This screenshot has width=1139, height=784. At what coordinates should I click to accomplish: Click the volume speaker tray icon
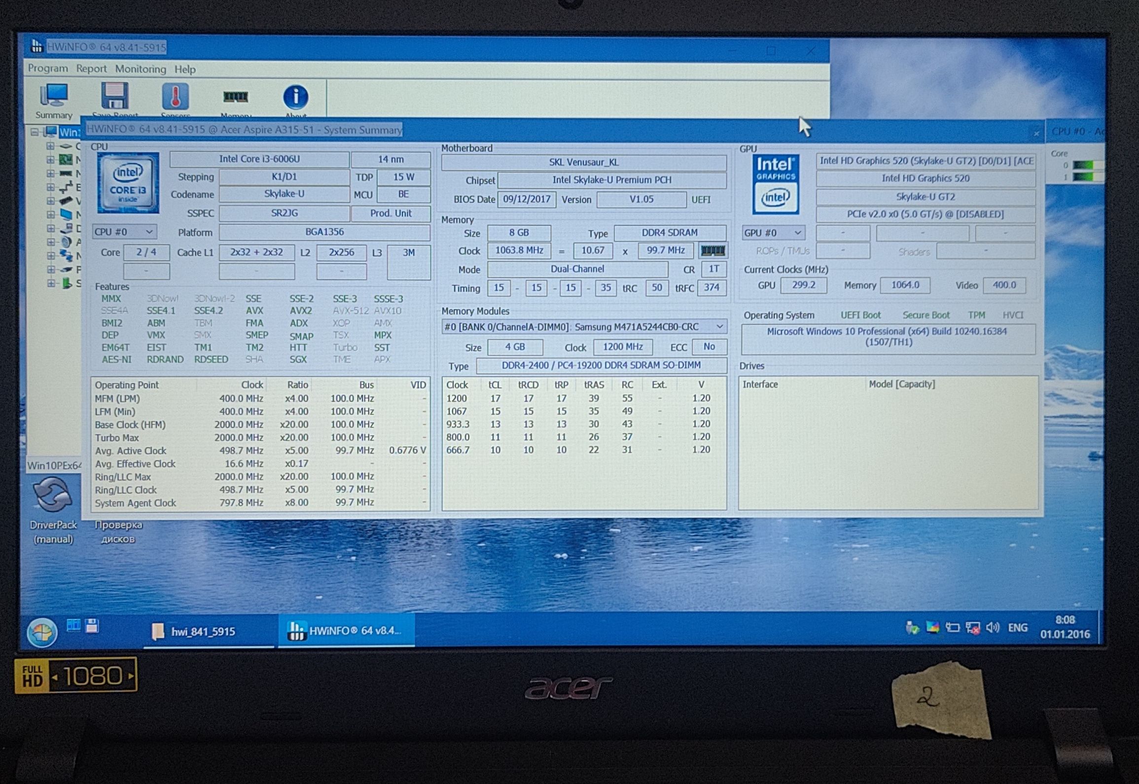(x=993, y=628)
